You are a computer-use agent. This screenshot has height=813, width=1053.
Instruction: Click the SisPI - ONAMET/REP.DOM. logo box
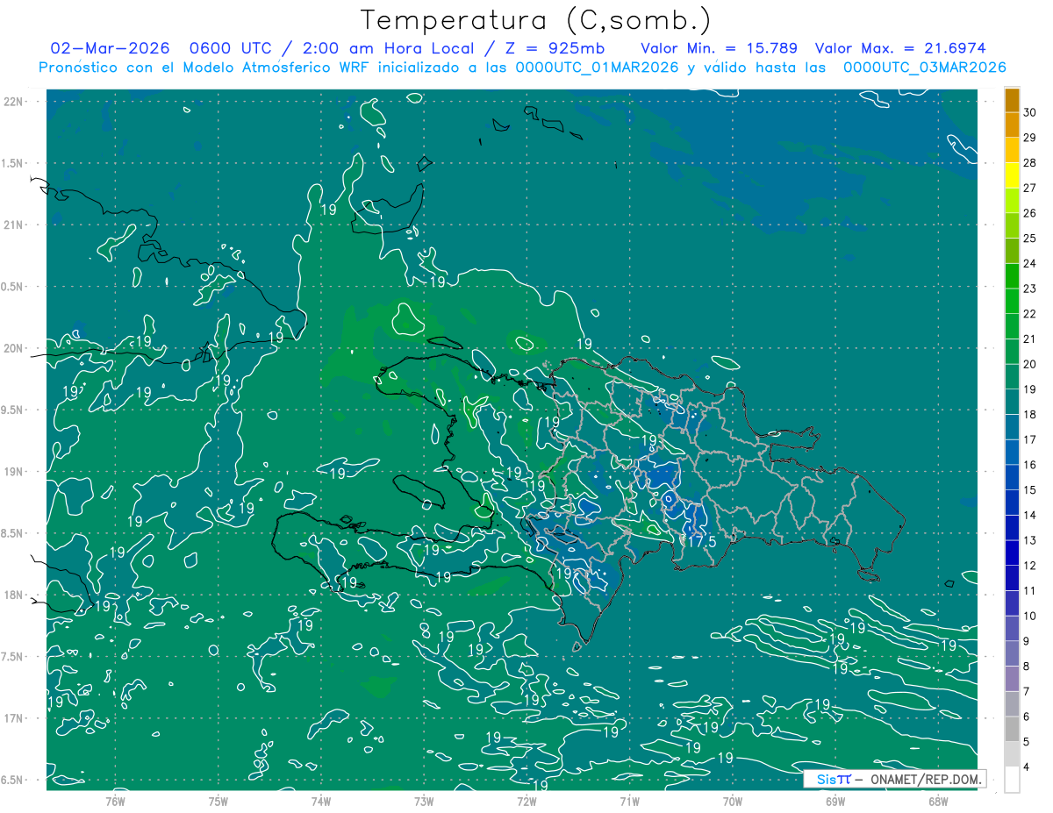[894, 779]
